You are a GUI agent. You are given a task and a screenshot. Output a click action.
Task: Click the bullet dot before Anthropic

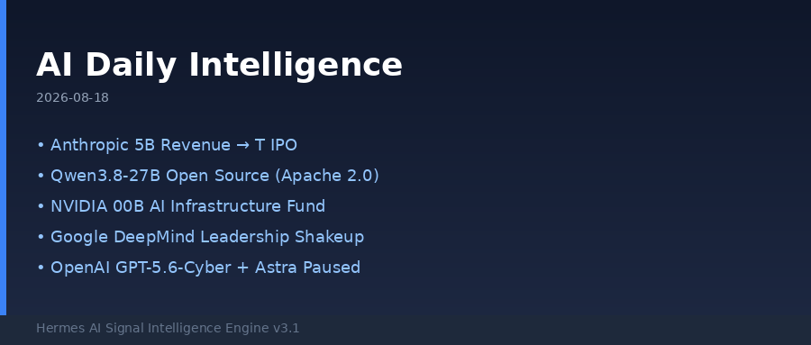coord(41,146)
